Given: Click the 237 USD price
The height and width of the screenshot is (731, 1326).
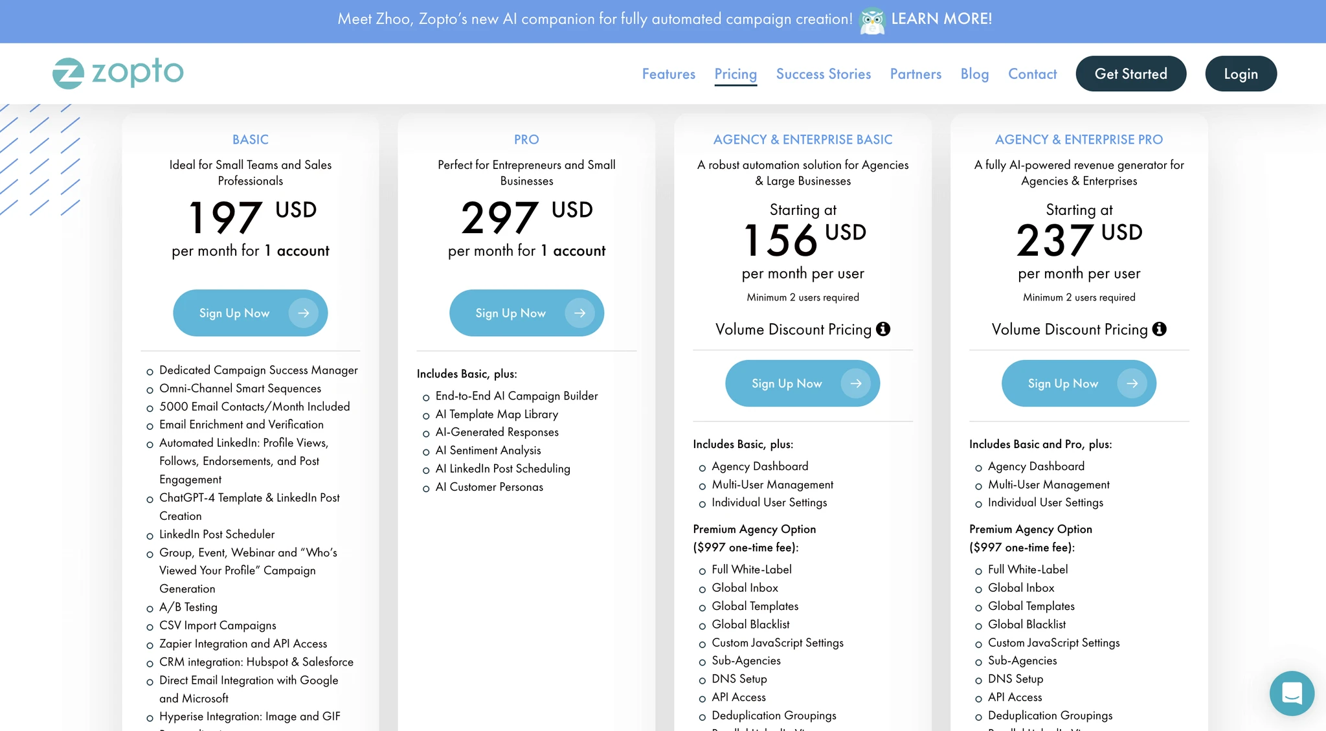Looking at the screenshot, I should (x=1079, y=240).
